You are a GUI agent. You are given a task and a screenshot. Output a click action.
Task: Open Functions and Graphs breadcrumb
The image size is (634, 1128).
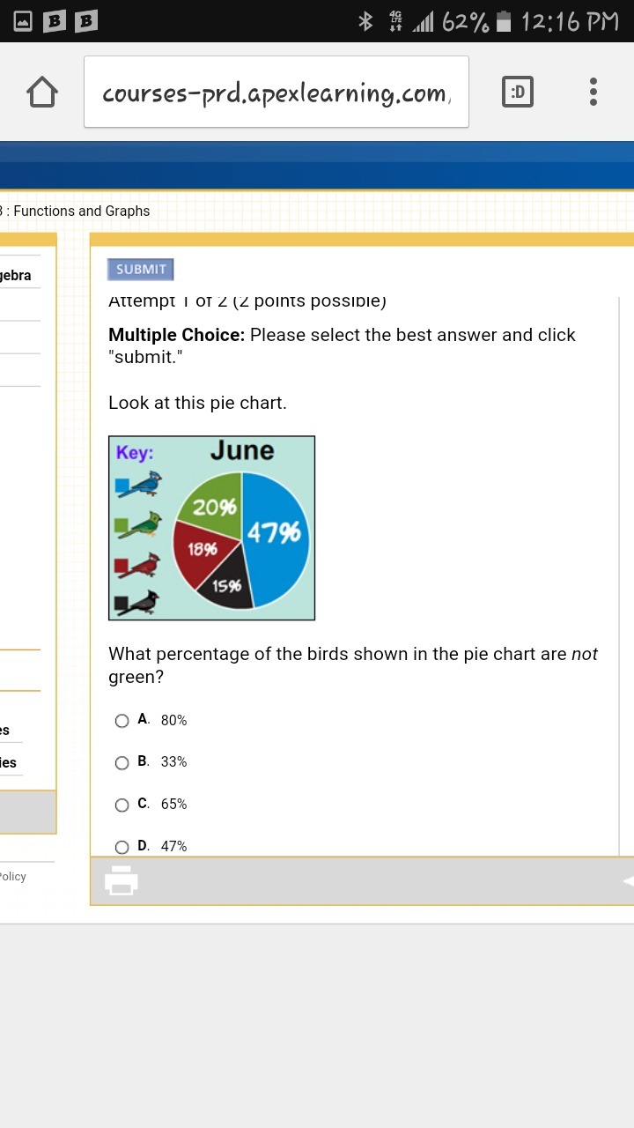coord(81,211)
